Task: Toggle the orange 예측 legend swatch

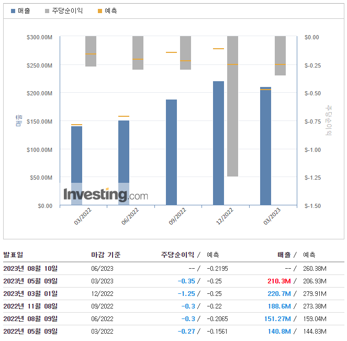Action: pos(100,11)
